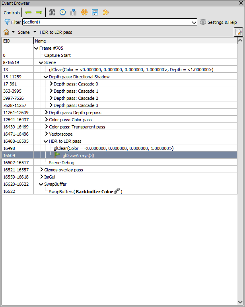Open find event binoculars icon

[x=52, y=12]
